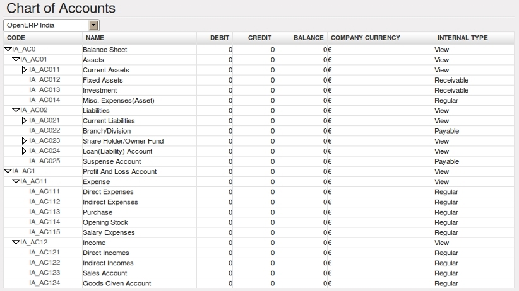
Task: Sort by the CODE column header
Action: click(x=16, y=38)
